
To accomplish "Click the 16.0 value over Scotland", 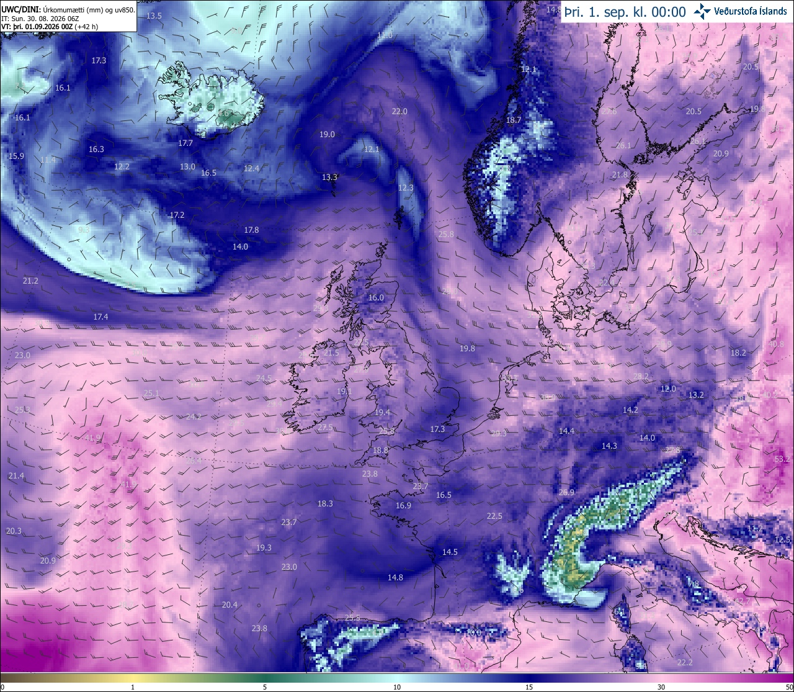I will tap(376, 298).
